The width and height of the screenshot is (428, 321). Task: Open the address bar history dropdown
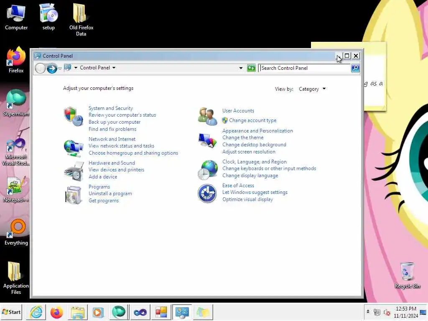[x=241, y=68]
